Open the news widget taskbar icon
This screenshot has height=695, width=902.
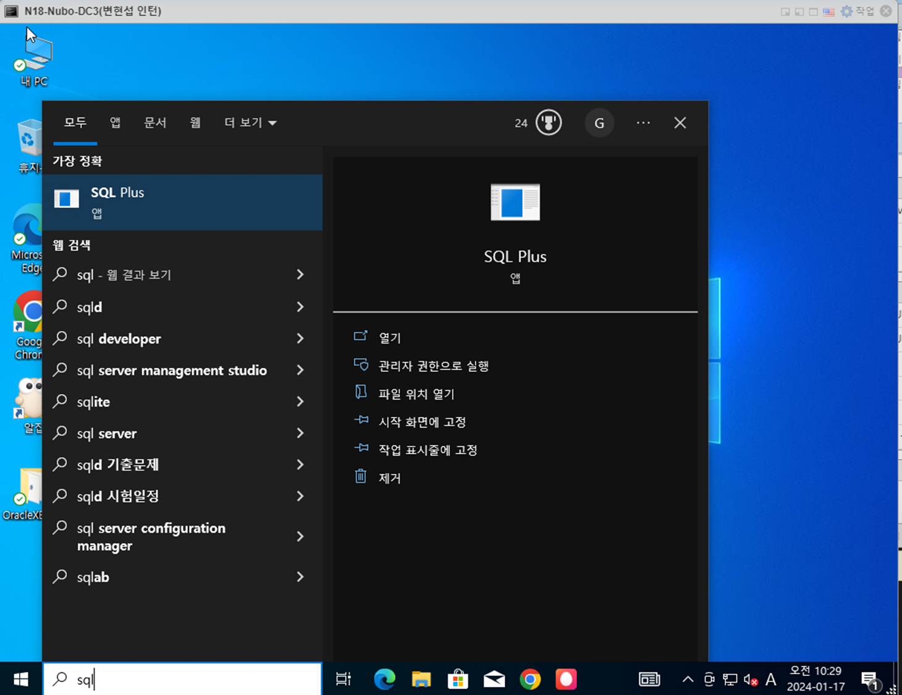pyautogui.click(x=649, y=680)
